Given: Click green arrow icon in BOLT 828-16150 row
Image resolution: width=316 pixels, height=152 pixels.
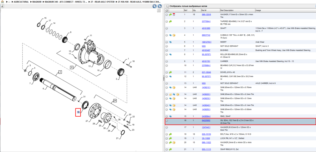Looking at the screenshot, I should pos(170,134).
